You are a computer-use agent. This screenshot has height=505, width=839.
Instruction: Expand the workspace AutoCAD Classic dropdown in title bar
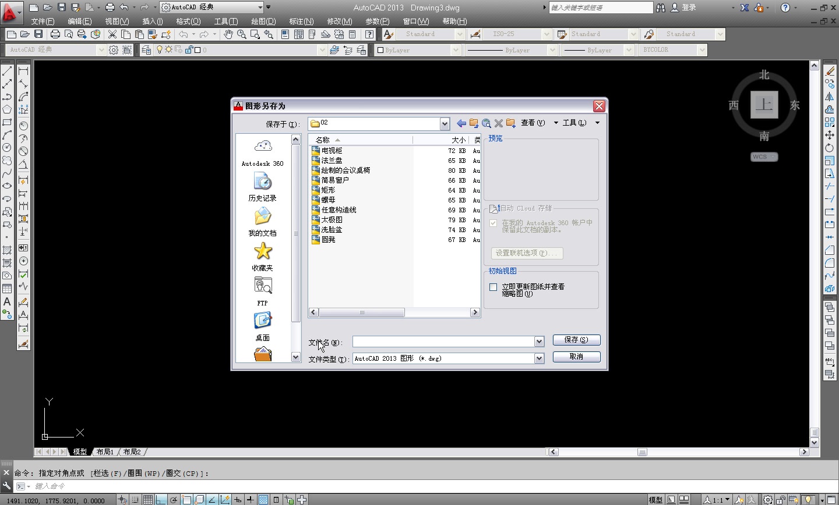[x=260, y=7]
